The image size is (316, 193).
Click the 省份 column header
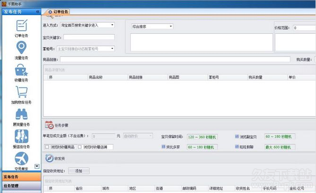tap(88, 188)
